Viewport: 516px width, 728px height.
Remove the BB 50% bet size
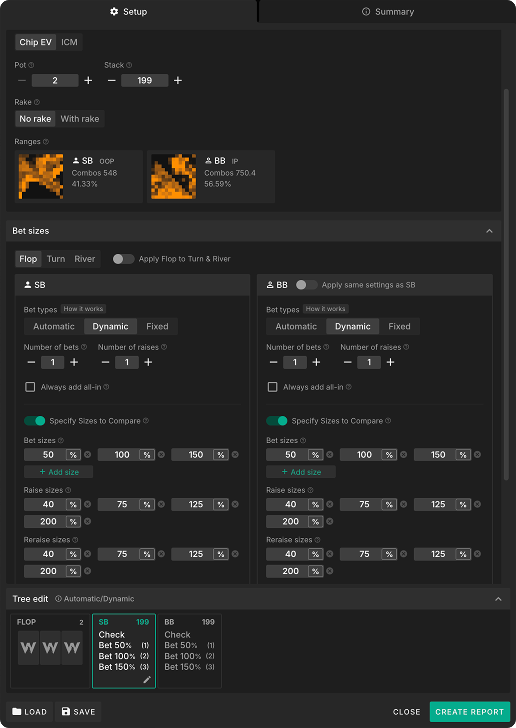[x=330, y=455]
